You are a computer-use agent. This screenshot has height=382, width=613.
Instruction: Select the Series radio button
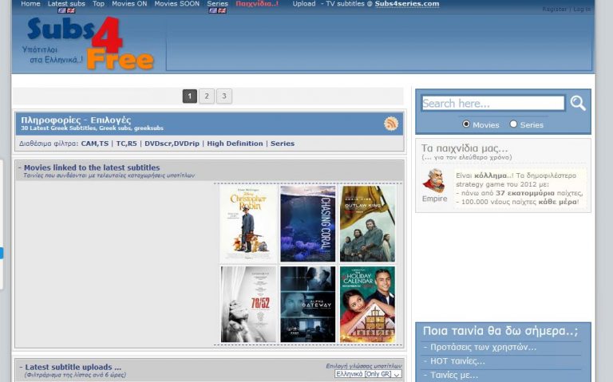[513, 124]
